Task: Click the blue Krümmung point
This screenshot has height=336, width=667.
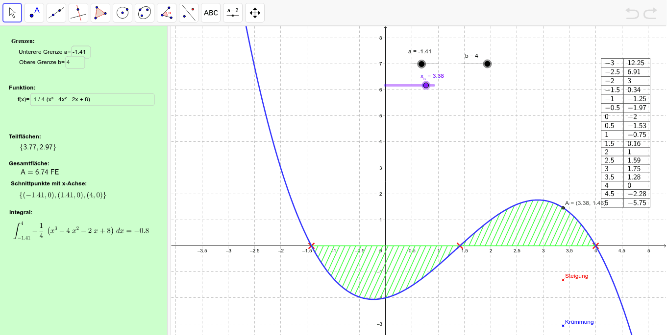Action: click(563, 325)
